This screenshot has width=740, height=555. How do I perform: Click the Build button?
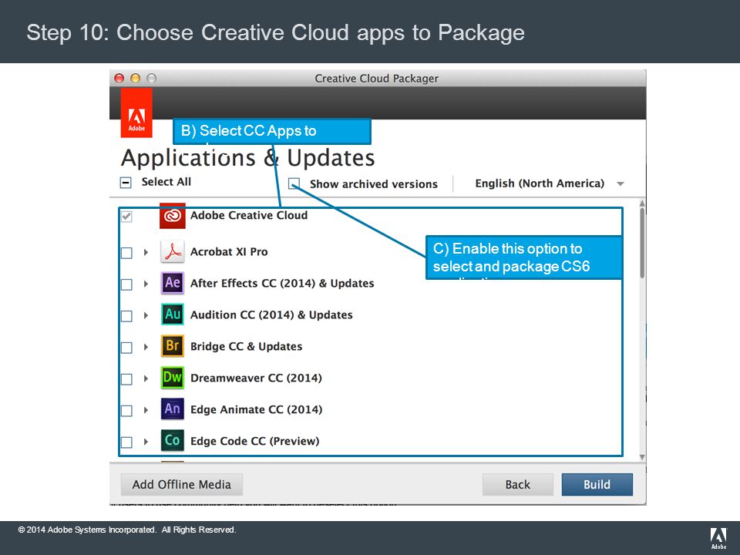(597, 485)
